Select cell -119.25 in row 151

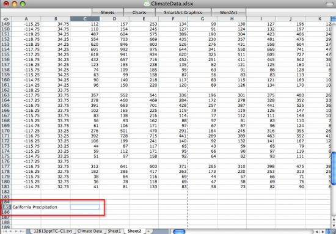26,34
